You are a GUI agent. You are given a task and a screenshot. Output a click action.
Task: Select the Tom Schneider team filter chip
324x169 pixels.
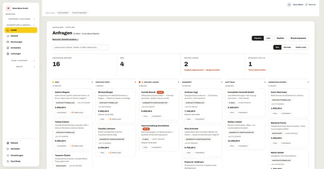(79, 13)
